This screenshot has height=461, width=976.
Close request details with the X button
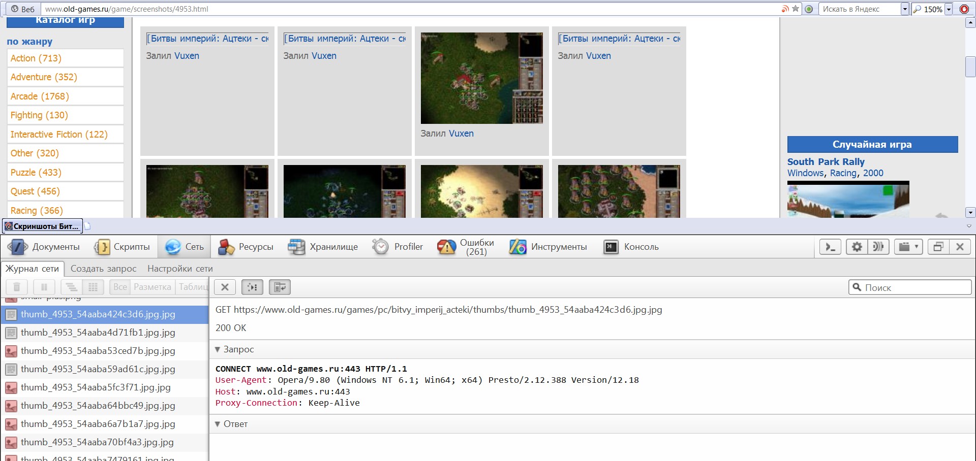pyautogui.click(x=225, y=287)
